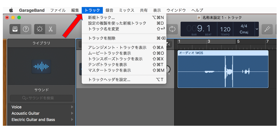Toggle the Library button in toolbar
This screenshot has height=131, width=280.
click(15, 29)
